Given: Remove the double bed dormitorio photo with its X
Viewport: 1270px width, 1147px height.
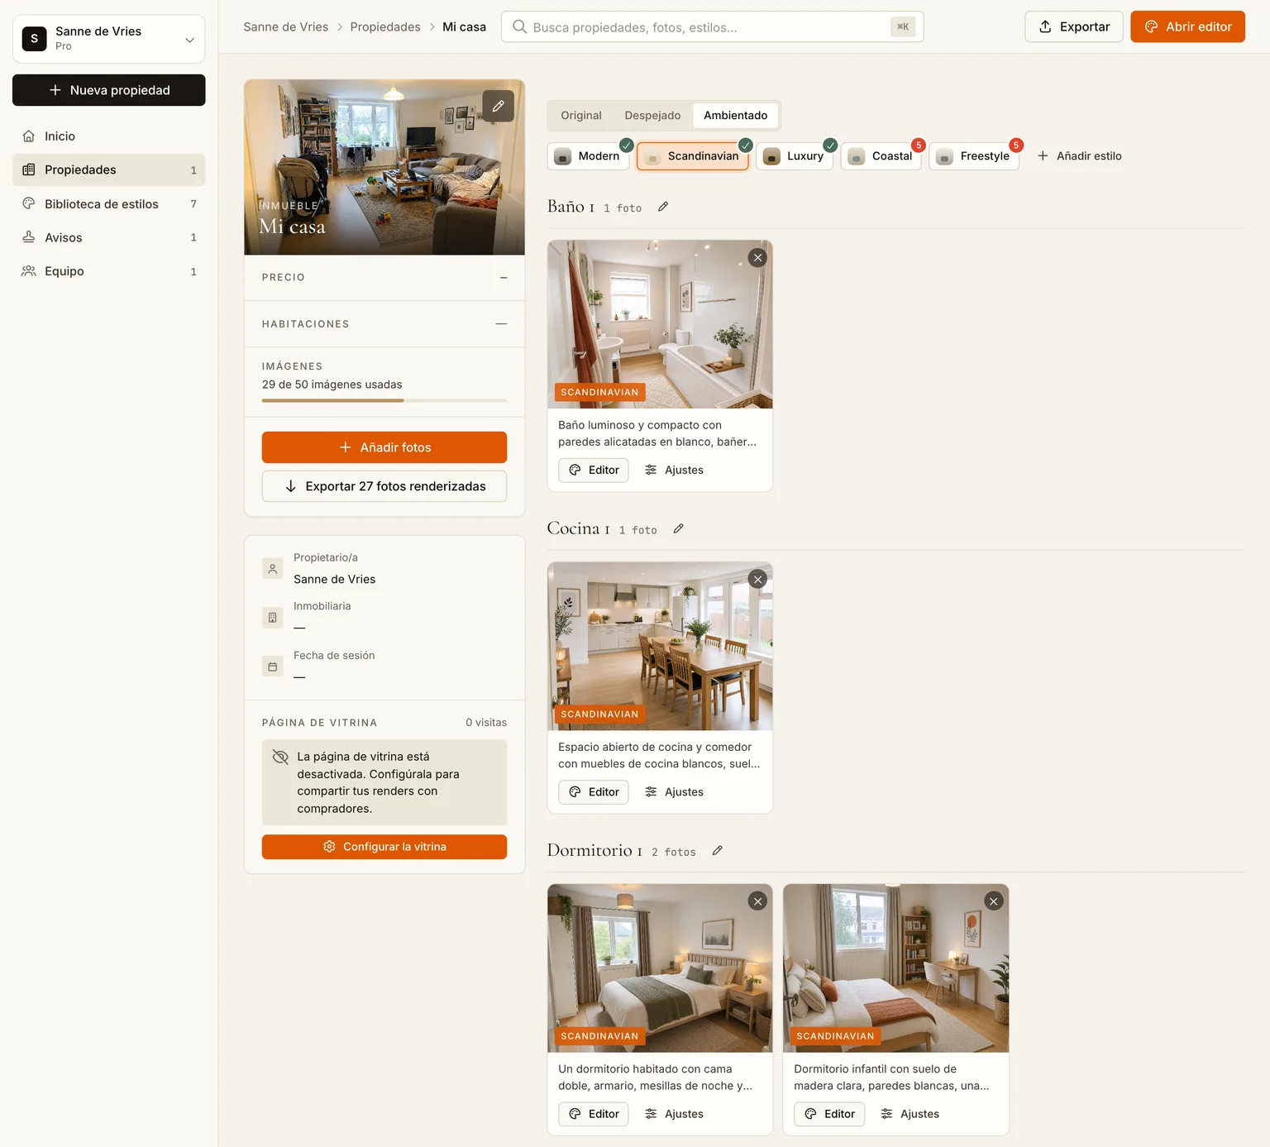Looking at the screenshot, I should 757,901.
